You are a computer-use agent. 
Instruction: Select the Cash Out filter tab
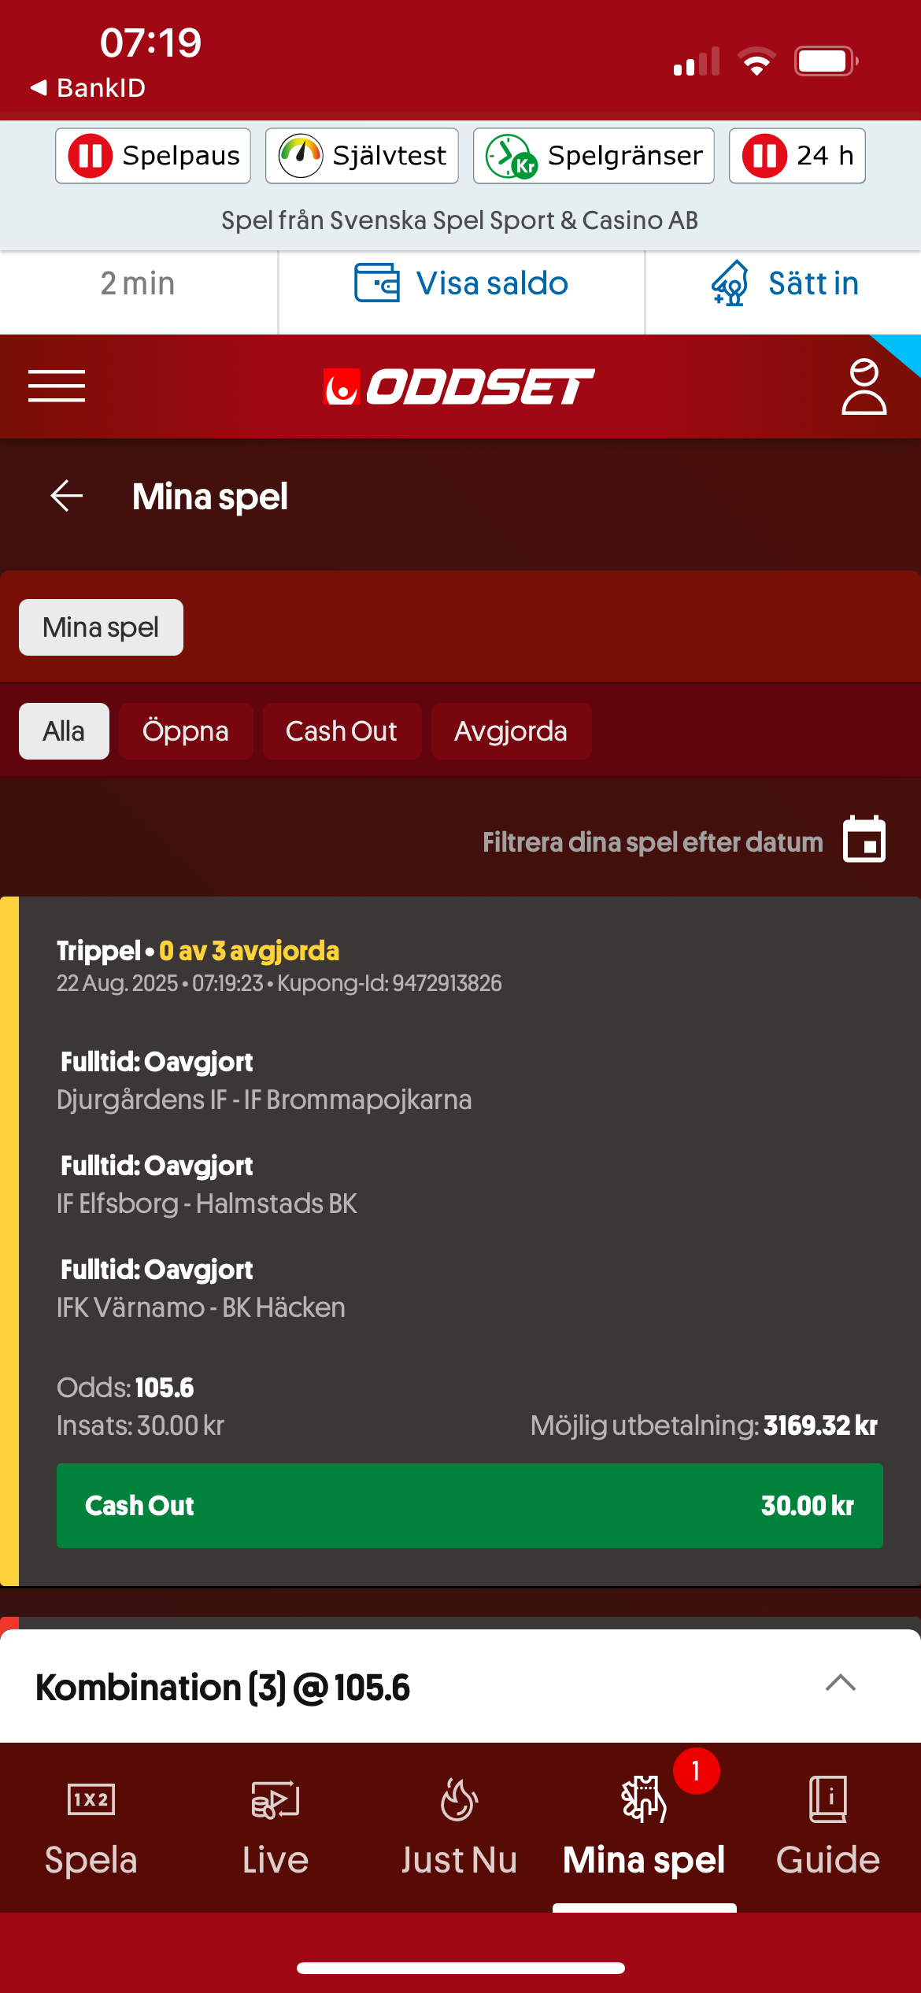tap(342, 731)
